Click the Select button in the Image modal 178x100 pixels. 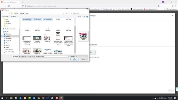pos(171,91)
